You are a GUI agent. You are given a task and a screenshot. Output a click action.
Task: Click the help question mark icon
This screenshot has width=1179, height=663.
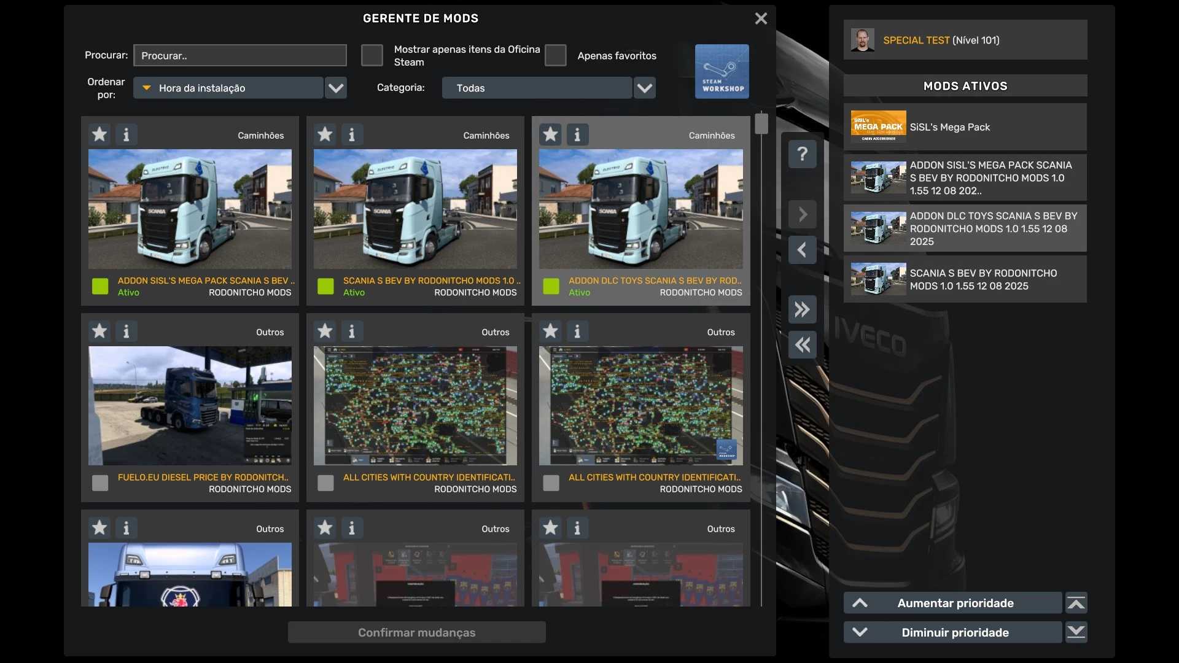coord(802,153)
